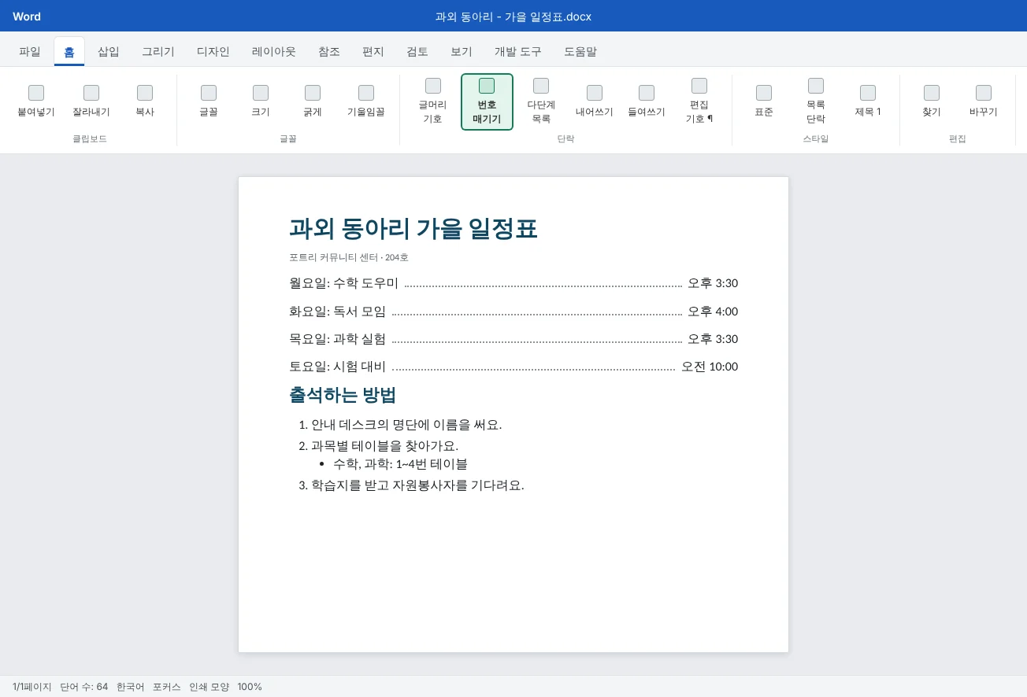The image size is (1027, 697).
Task: Open the 찾기 find tool
Action: click(x=932, y=101)
